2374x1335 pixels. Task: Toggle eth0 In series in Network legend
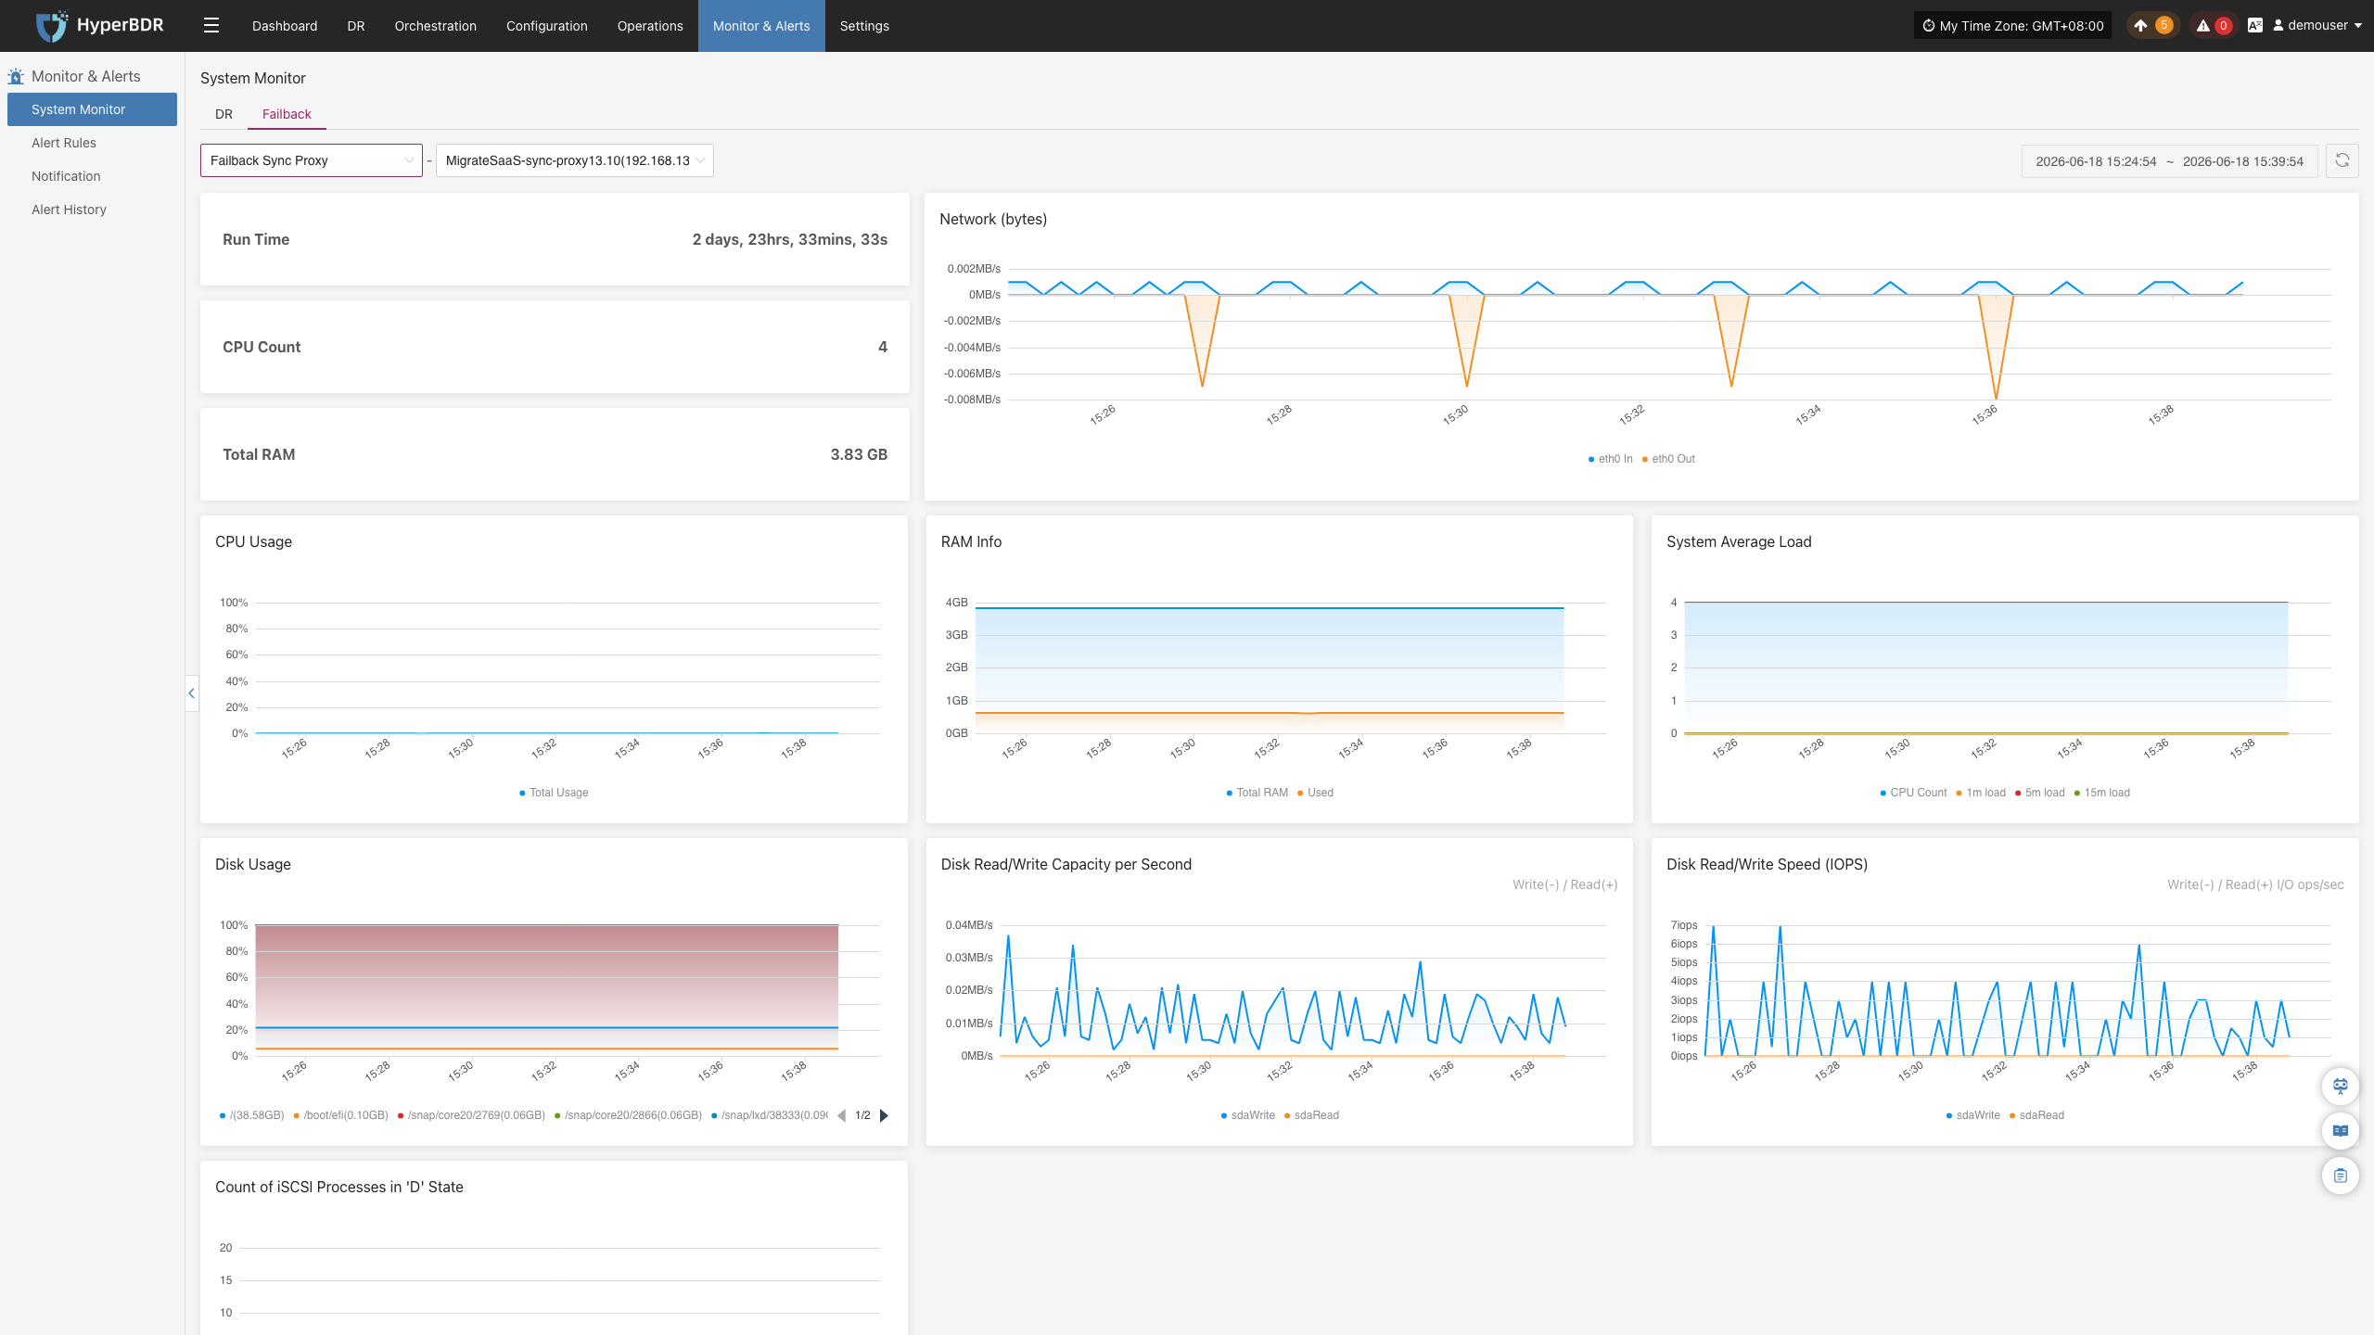[x=1611, y=459]
